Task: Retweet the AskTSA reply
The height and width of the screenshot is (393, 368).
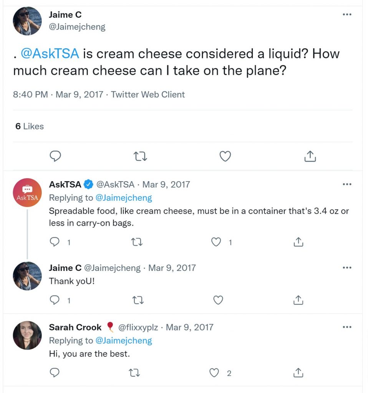Action: point(137,242)
